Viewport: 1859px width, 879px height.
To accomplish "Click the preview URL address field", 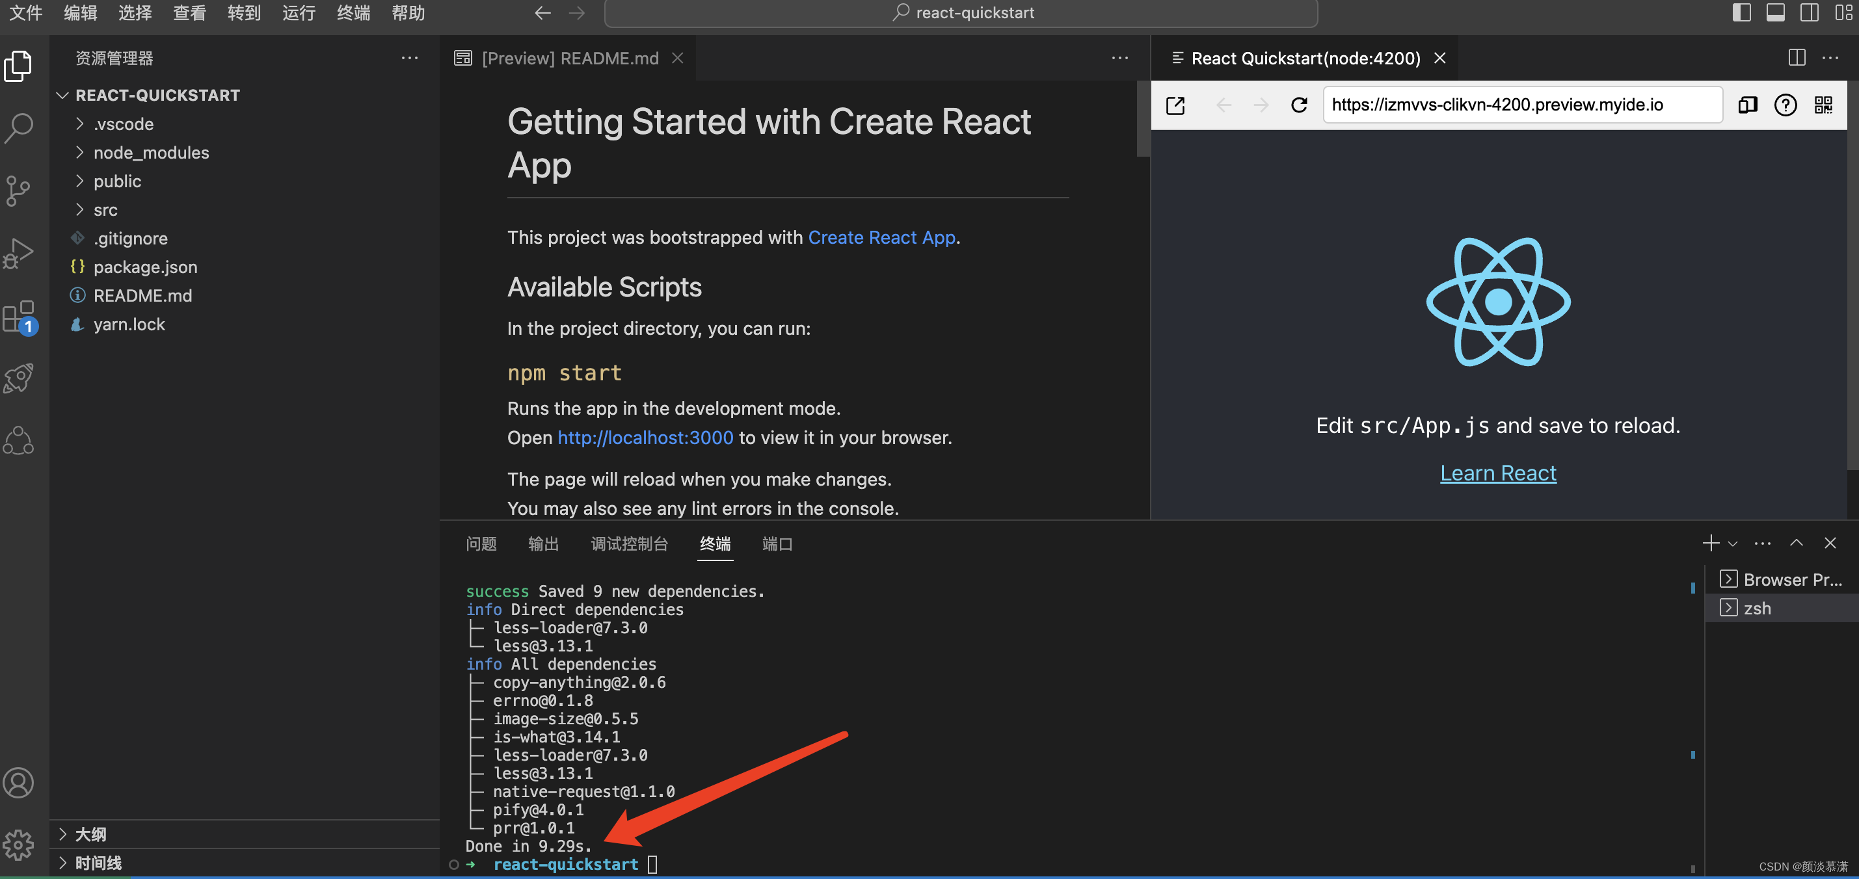I will click(1522, 105).
